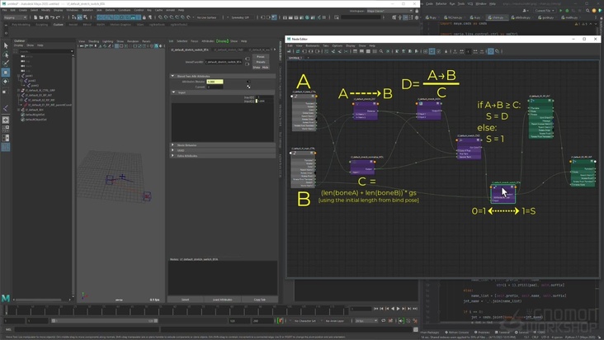Viewport: 604px width, 340px height.
Task: Click the Load Attributes button
Action: point(222,300)
